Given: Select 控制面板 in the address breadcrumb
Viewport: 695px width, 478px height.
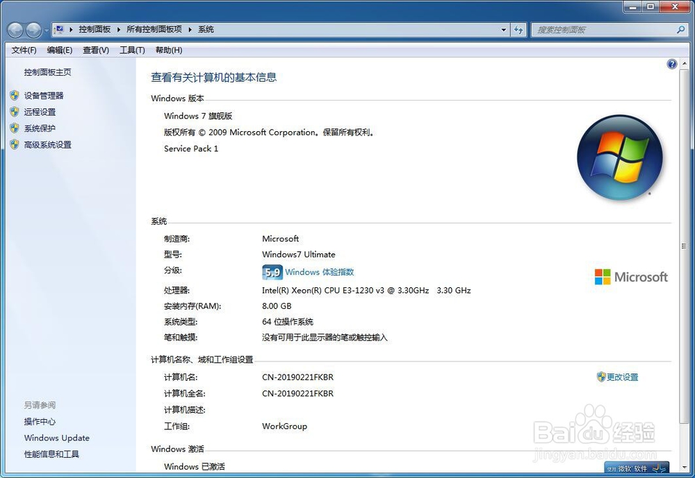Looking at the screenshot, I should tap(95, 30).
